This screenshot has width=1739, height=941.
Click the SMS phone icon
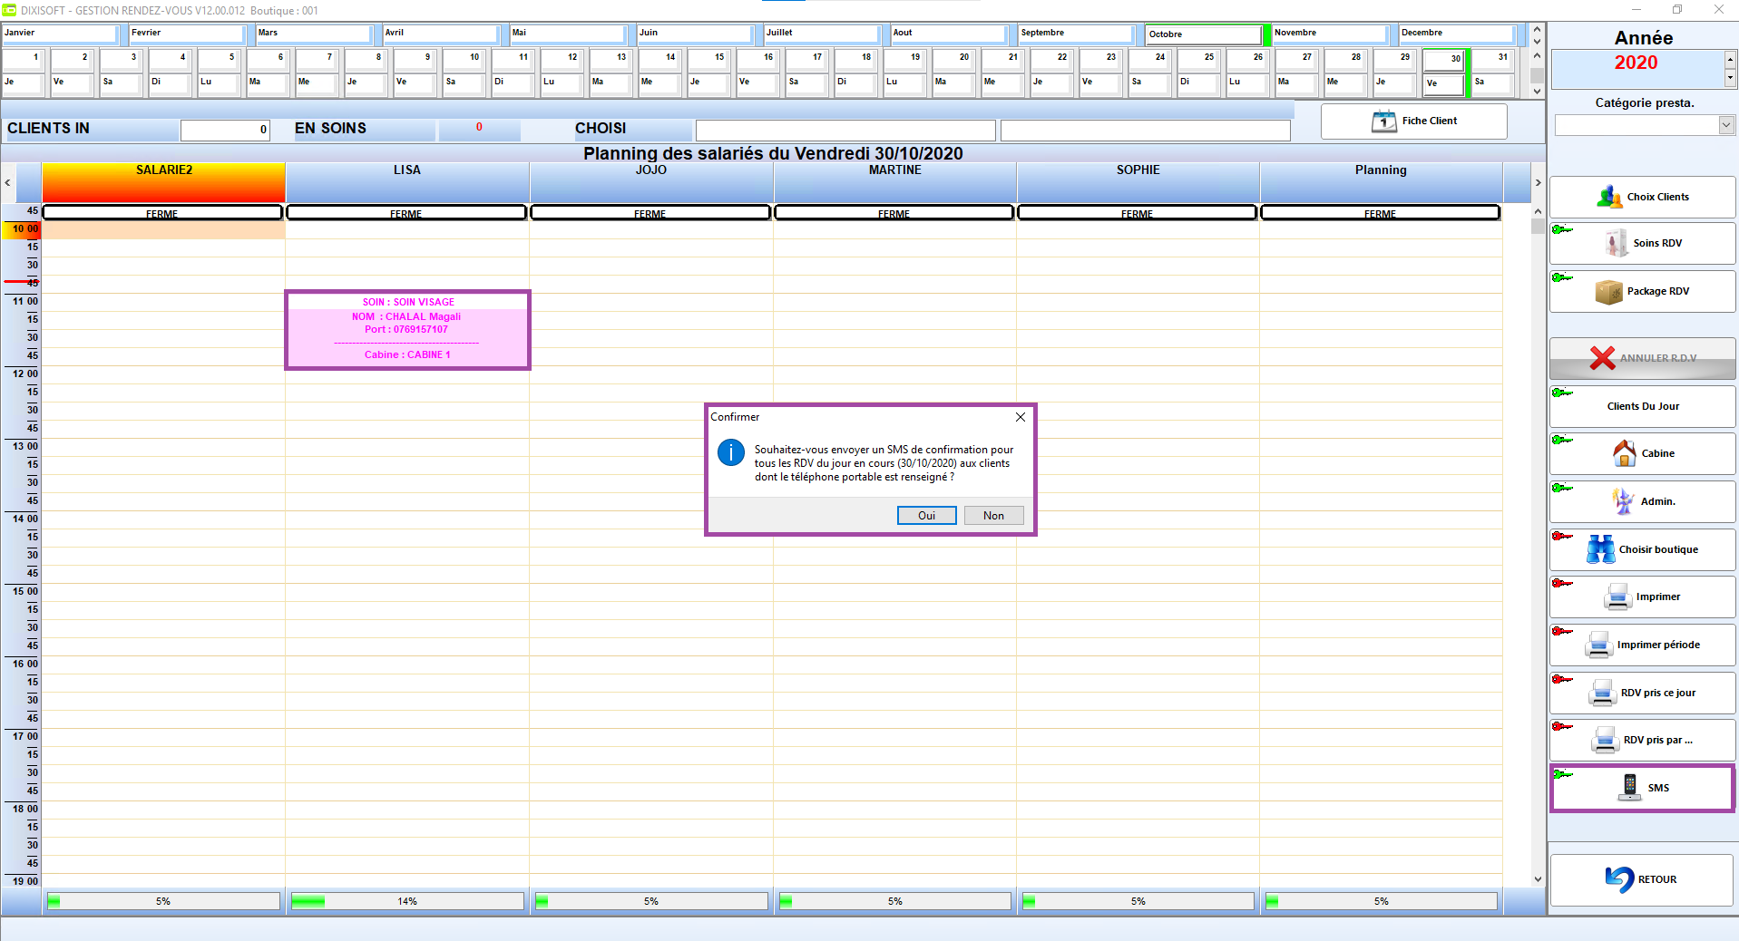1629,787
